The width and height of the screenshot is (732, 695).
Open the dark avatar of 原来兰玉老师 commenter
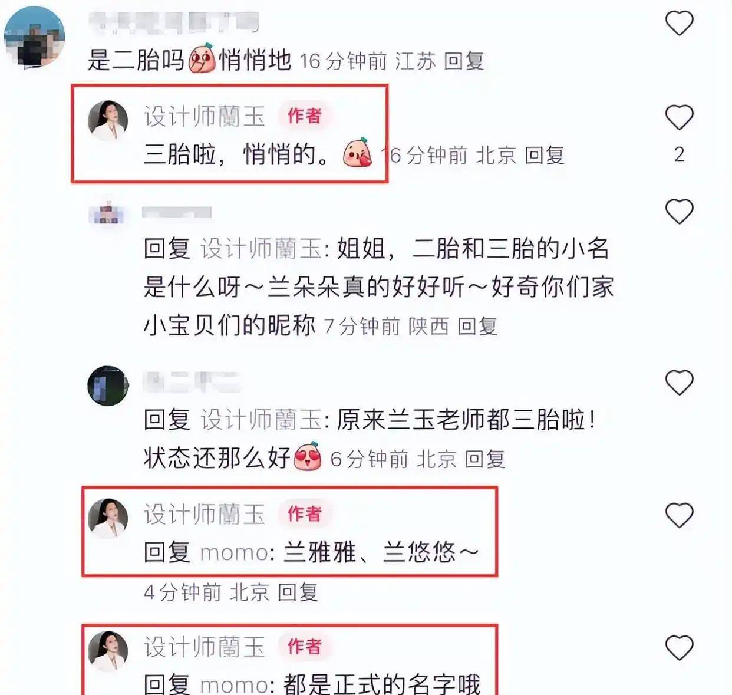tap(108, 386)
